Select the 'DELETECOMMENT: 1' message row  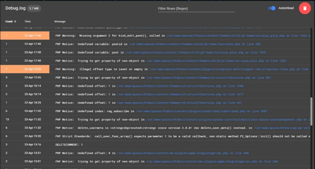[155, 145]
